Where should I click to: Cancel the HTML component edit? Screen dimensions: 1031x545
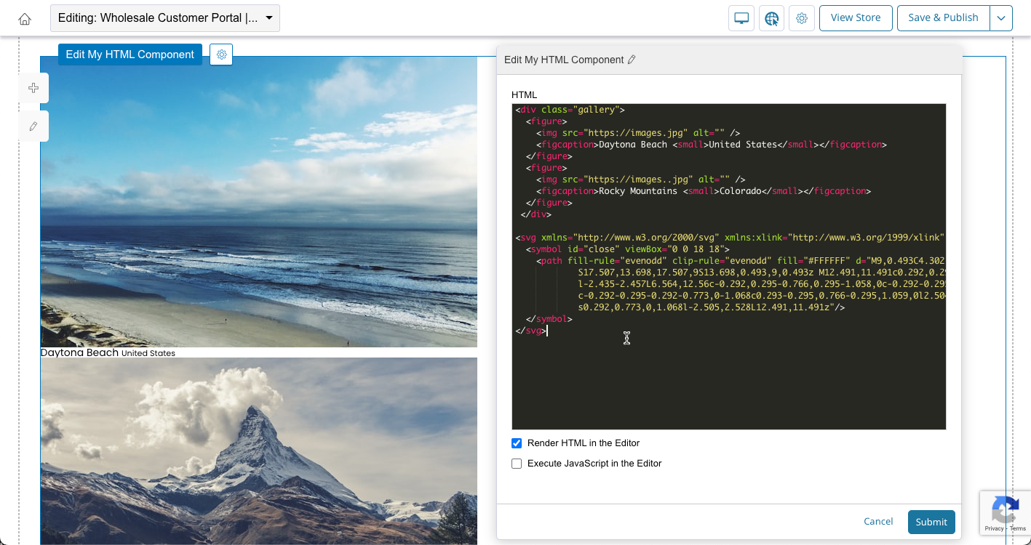point(878,521)
